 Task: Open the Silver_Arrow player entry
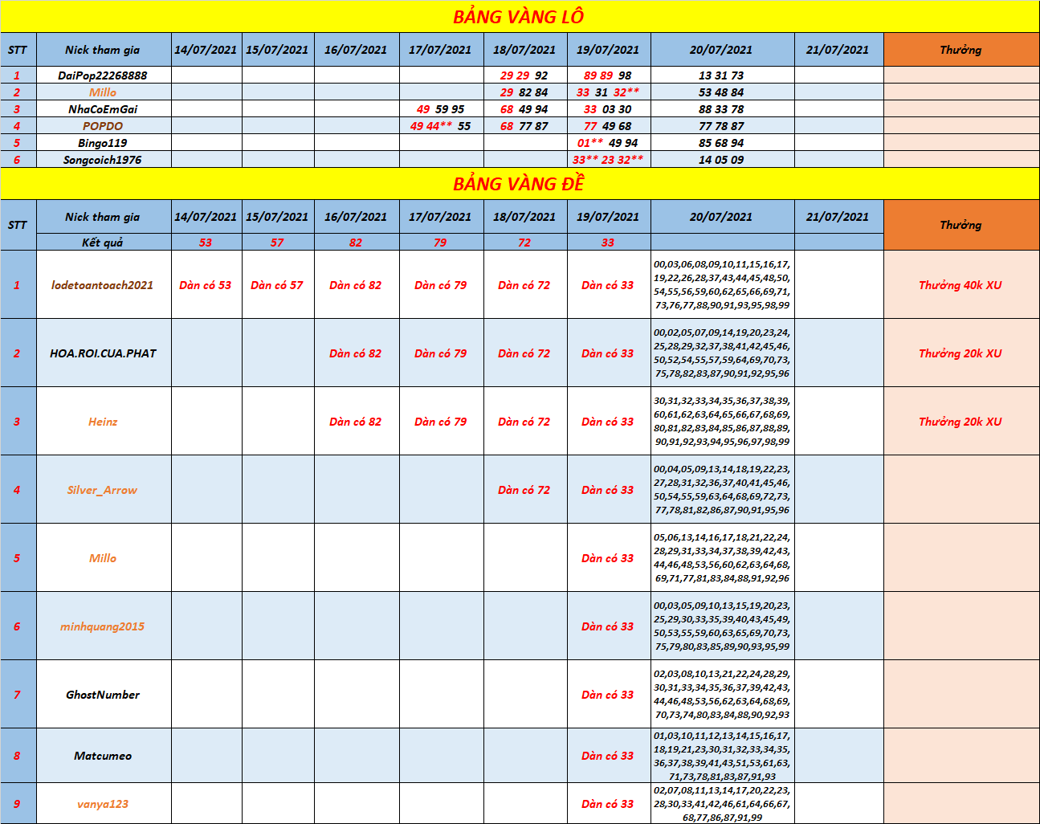pyautogui.click(x=103, y=490)
